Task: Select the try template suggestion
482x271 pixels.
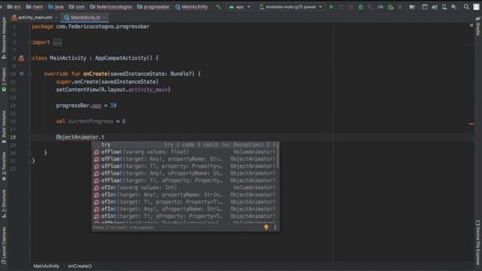Action: (x=185, y=145)
